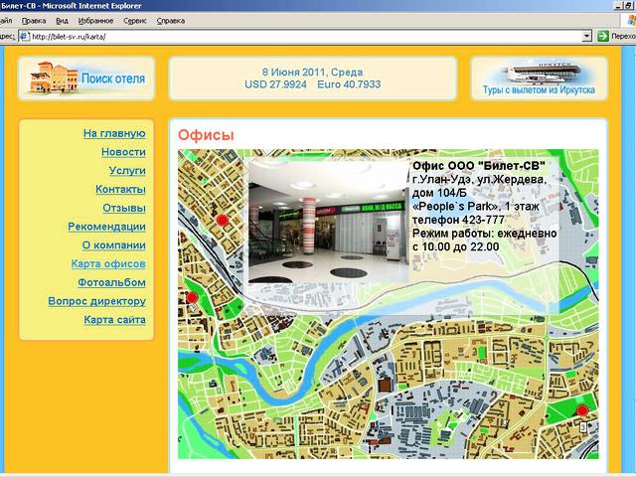Select the red office marker beside the office photo
The width and height of the screenshot is (636, 477).
(223, 221)
